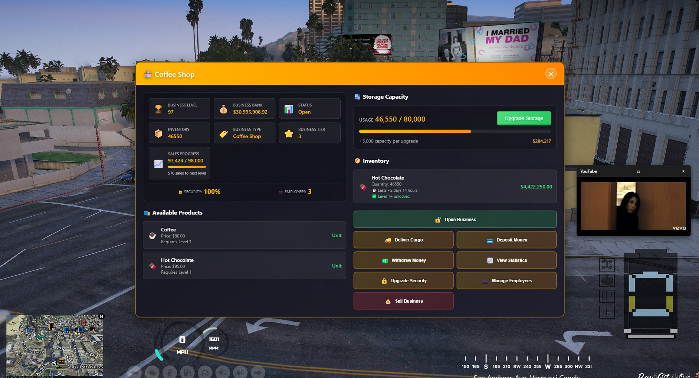Click the Status chart icon
Viewport: 699px width, 378px height.
pos(289,109)
